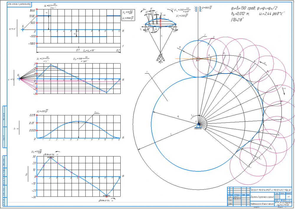Select the 'удаление' note below the pressure angle minimum
The height and width of the screenshot is (209, 295).
click(x=106, y=200)
